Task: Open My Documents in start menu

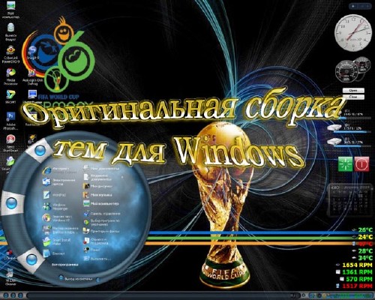Action: [x=101, y=169]
